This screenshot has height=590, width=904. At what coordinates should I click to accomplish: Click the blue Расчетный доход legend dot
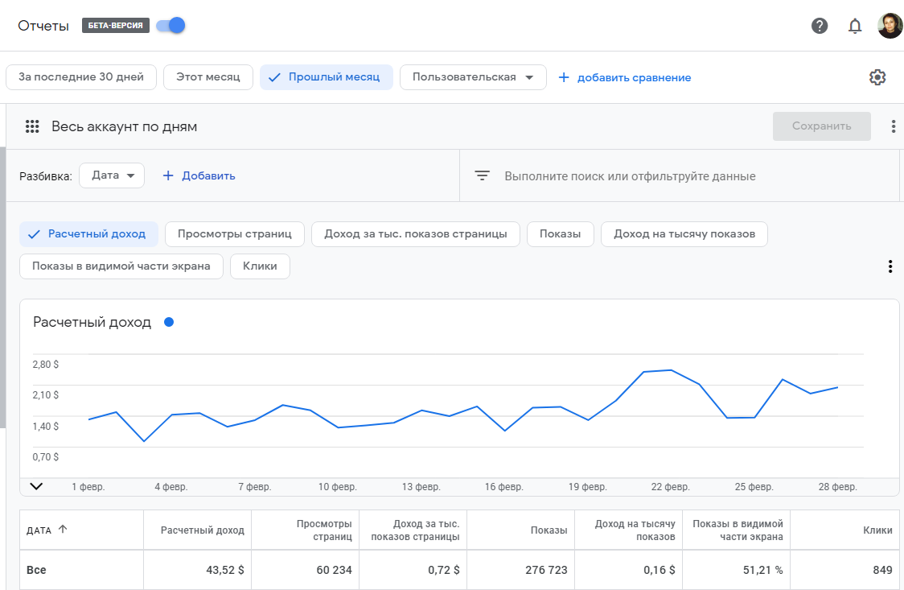pyautogui.click(x=169, y=322)
